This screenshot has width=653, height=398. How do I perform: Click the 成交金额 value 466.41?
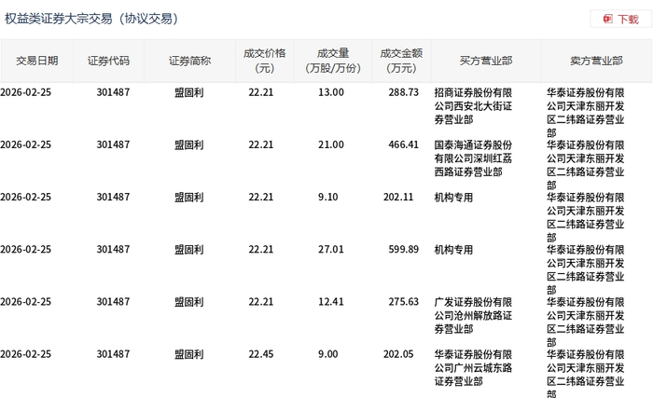pyautogui.click(x=404, y=144)
